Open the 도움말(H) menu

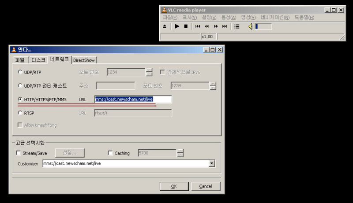pos(304,18)
